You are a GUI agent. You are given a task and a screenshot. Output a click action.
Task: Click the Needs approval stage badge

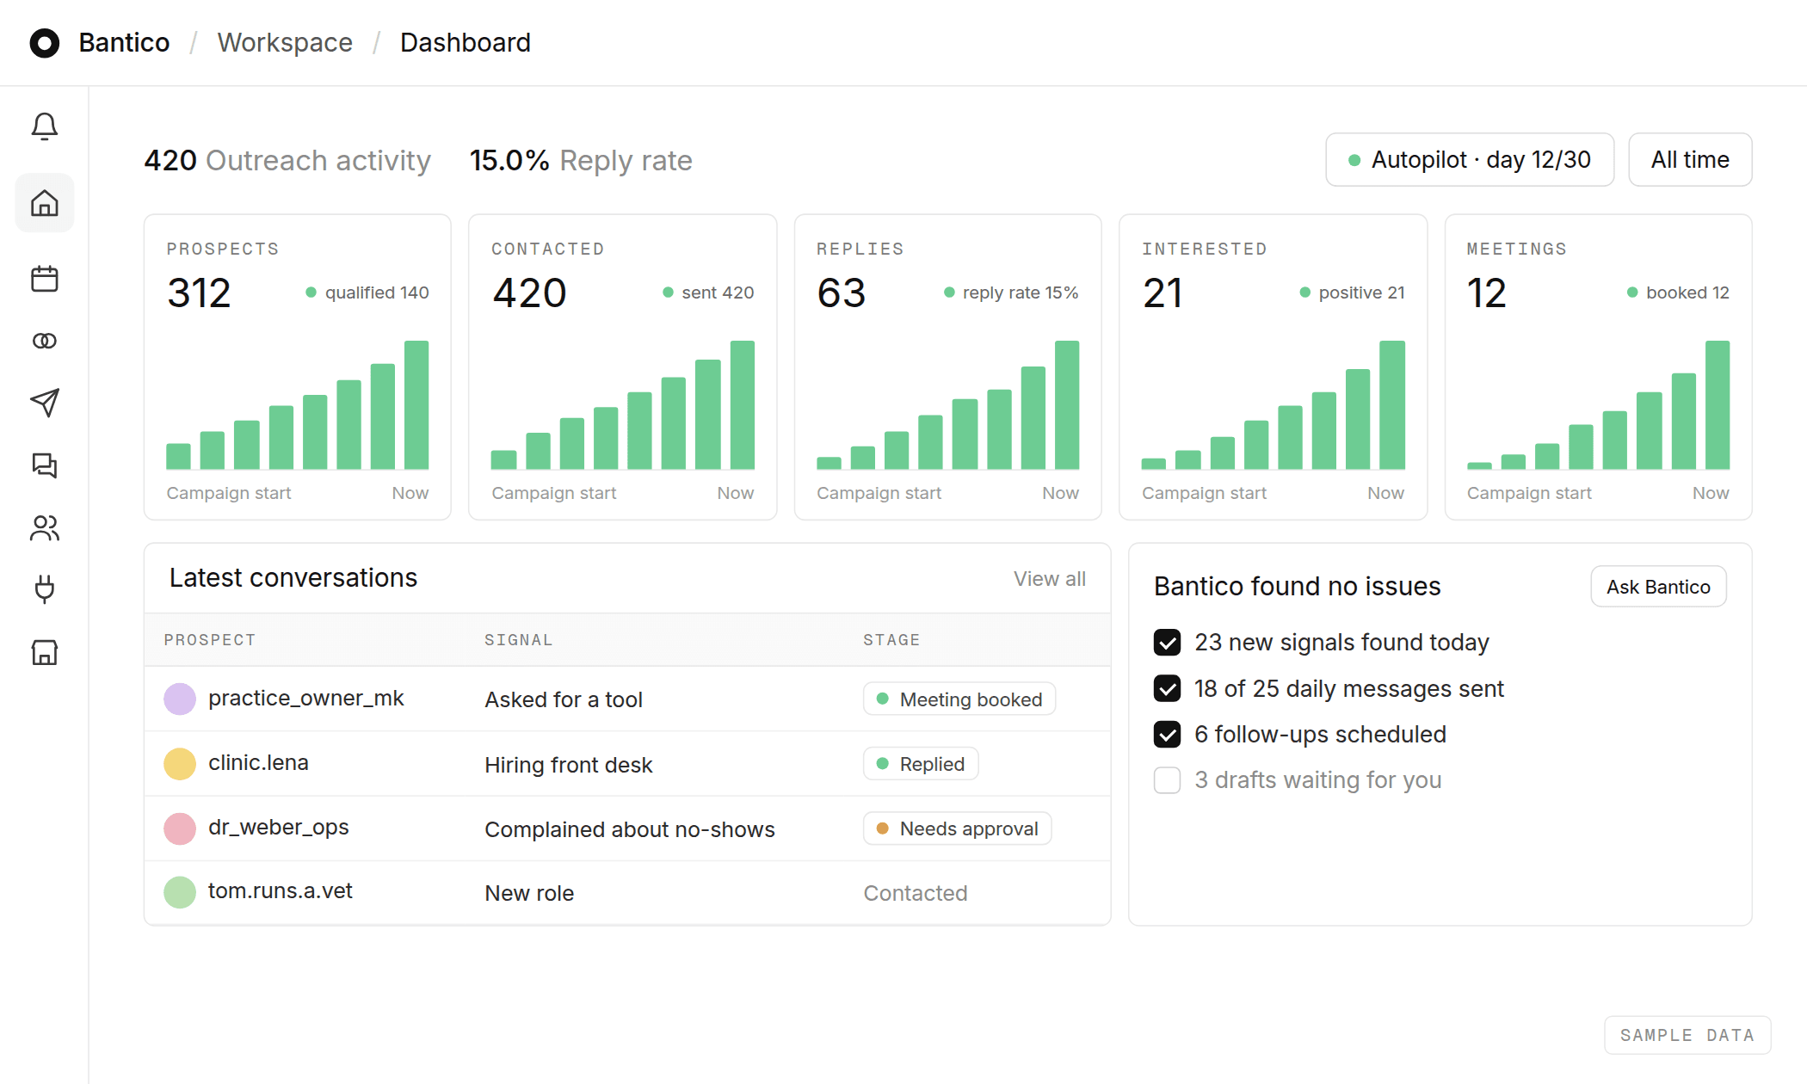pos(958,828)
